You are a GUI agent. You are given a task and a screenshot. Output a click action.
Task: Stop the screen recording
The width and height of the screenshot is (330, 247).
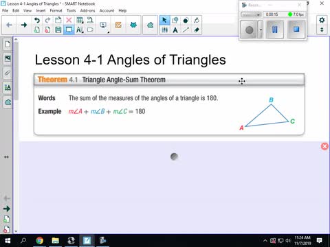[296, 30]
